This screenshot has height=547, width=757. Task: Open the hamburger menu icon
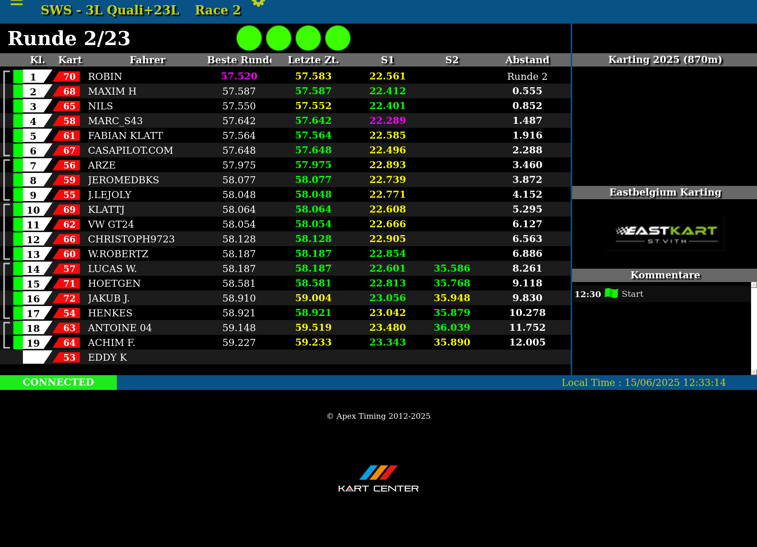tap(16, 3)
